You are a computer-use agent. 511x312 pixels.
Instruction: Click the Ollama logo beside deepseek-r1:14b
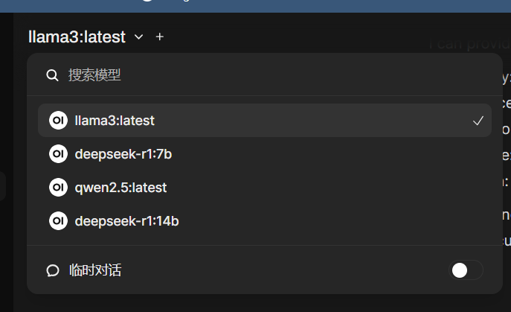[x=58, y=220]
